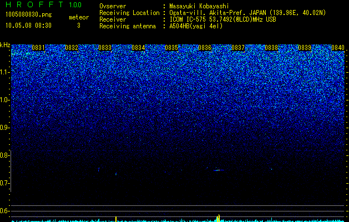The width and height of the screenshot is (349, 222).
Task: Click the 0832 time marker
Action: [72, 48]
